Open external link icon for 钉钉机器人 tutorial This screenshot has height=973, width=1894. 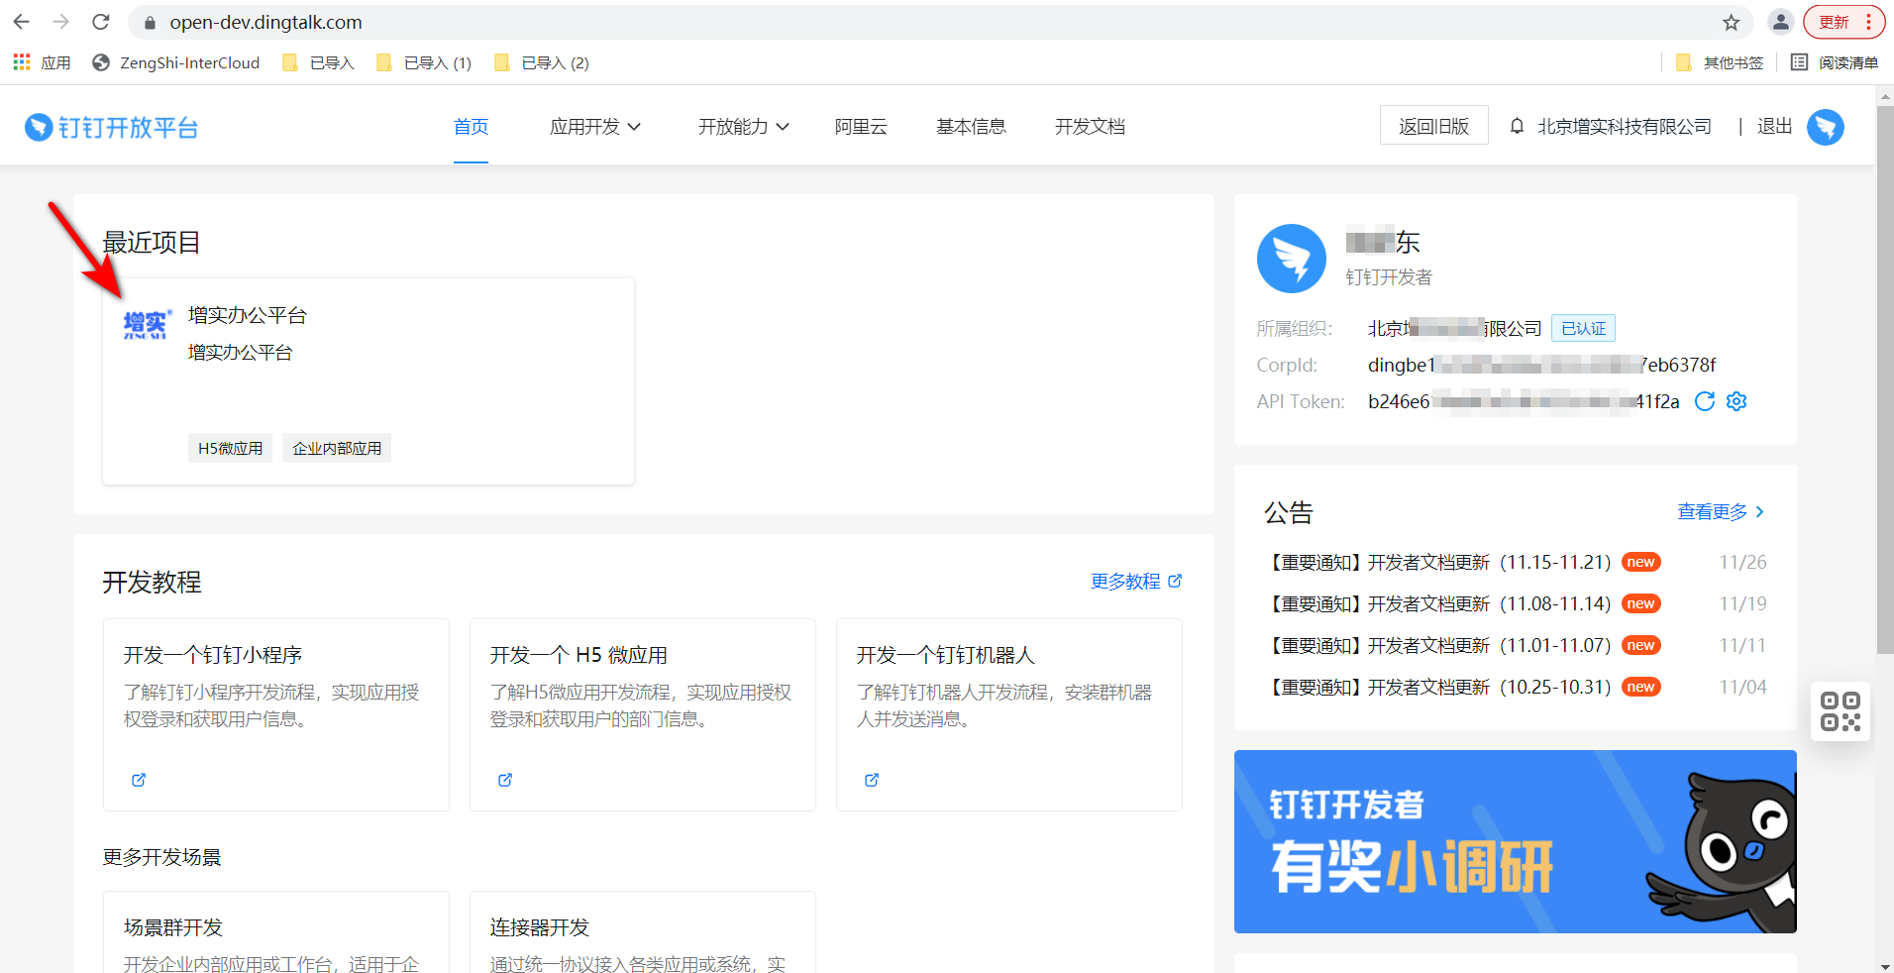point(872,780)
